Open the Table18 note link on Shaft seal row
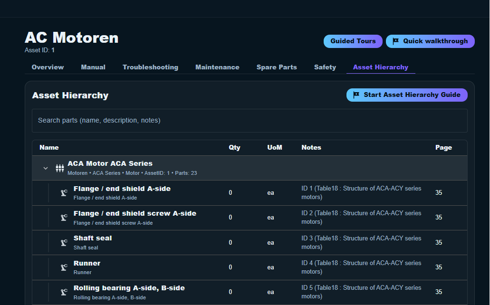This screenshot has height=305, width=490. click(x=360, y=242)
